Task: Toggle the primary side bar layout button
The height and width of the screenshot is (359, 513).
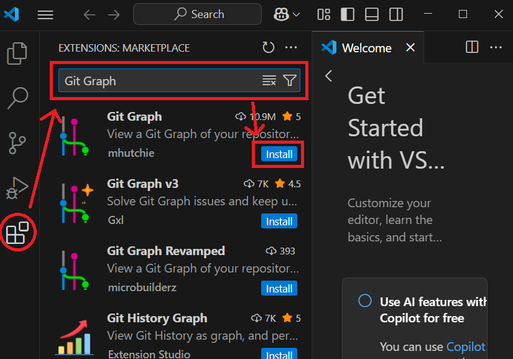Action: tap(348, 14)
